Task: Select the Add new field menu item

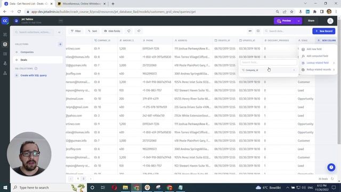Action: [x=318, y=49]
